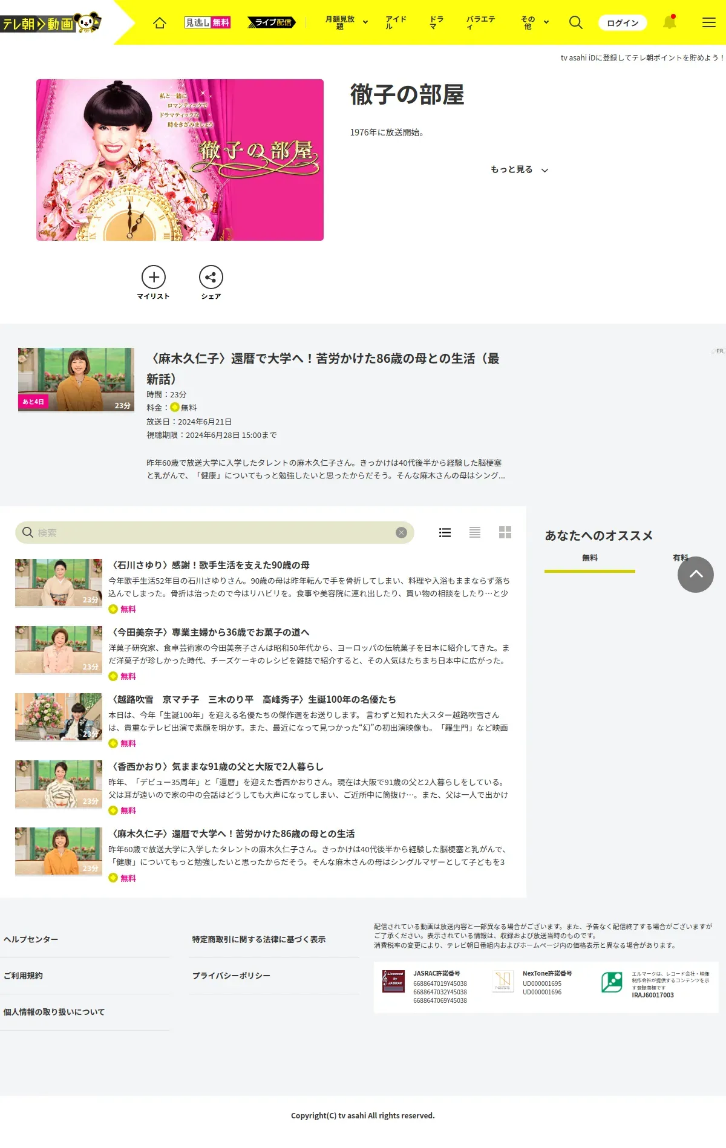Image resolution: width=726 pixels, height=1148 pixels.
Task: Click the エルマーク green logo
Action: pos(612,982)
